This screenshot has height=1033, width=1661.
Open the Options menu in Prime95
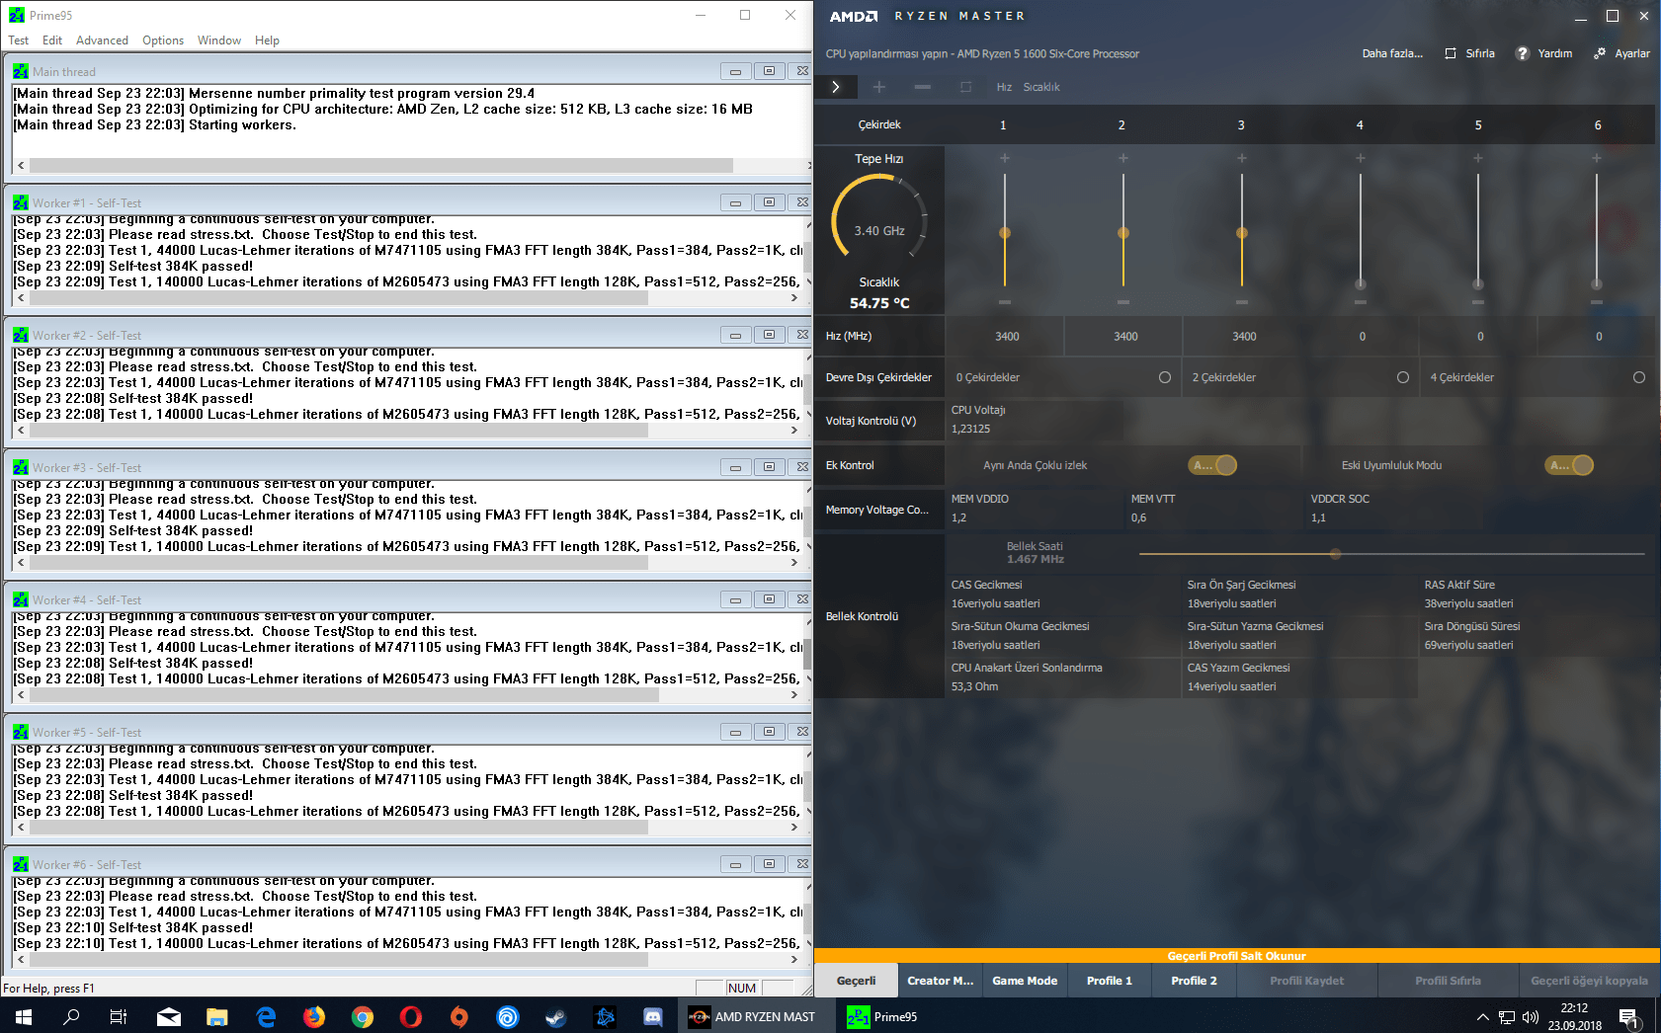pos(163,40)
